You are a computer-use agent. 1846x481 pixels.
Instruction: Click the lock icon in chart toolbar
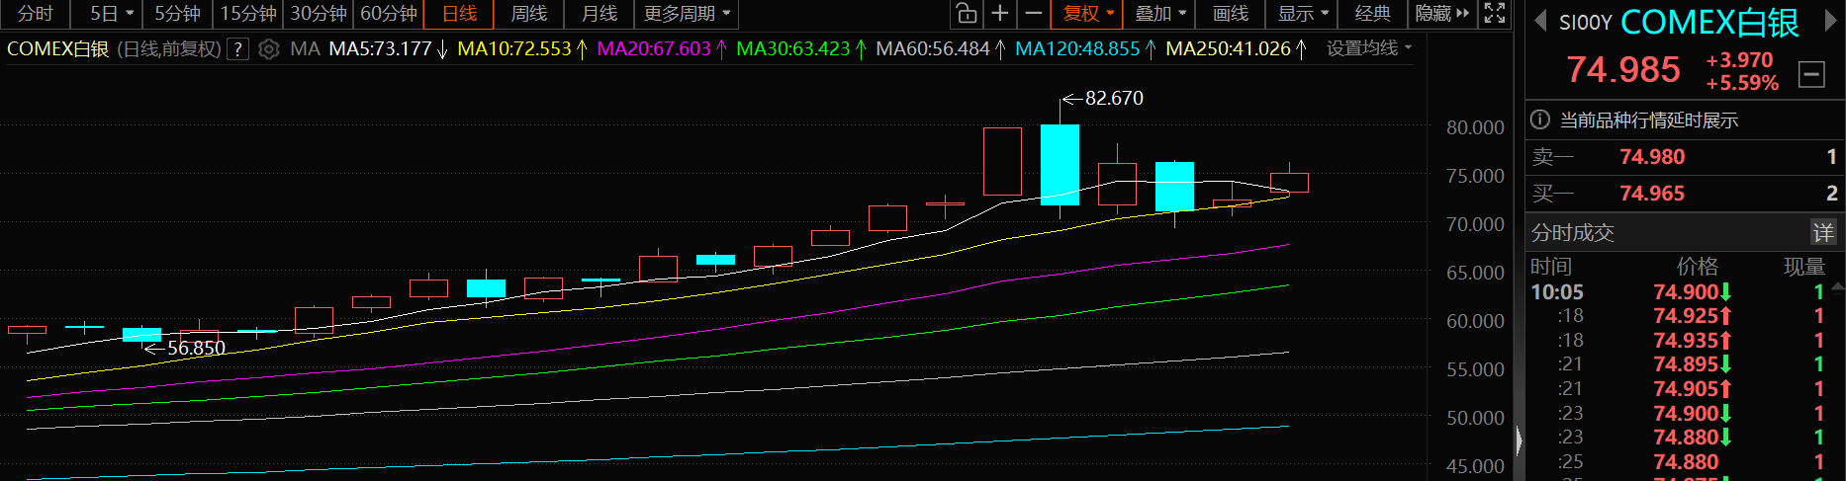[967, 14]
